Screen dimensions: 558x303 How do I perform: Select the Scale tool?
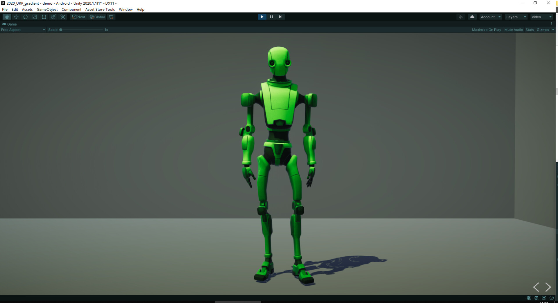coord(35,17)
